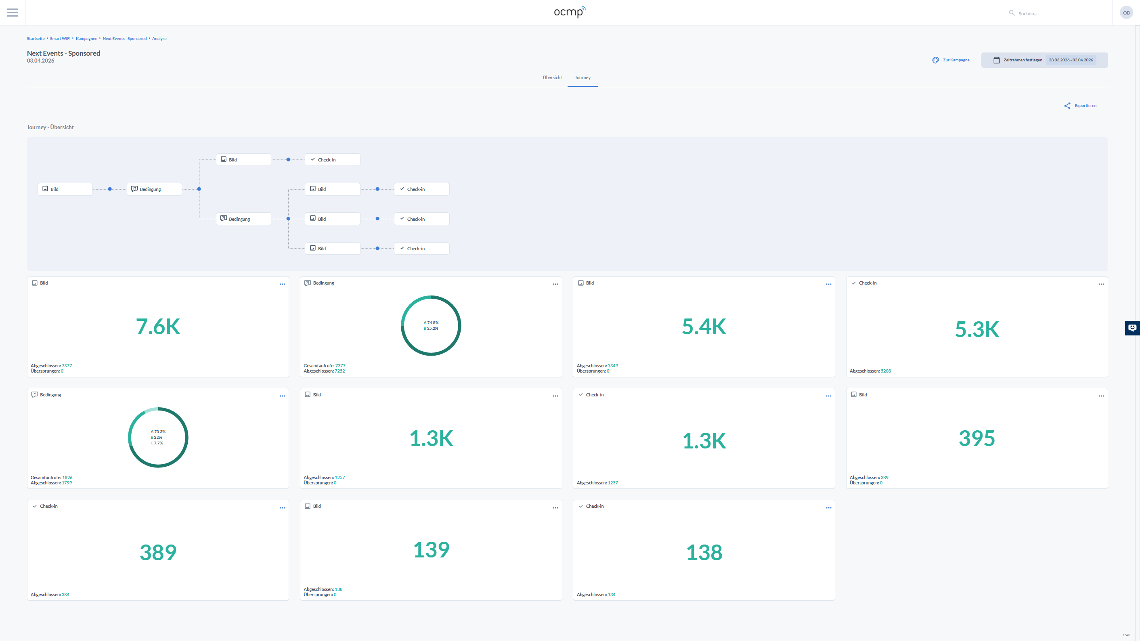Open three-dot menu on 395 Bild card

click(1101, 396)
